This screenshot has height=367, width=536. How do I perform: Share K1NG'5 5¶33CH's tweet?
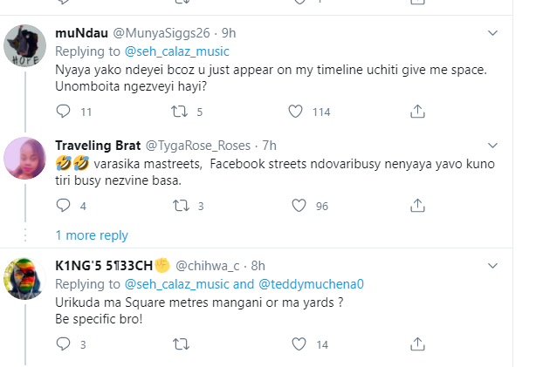pyautogui.click(x=417, y=344)
